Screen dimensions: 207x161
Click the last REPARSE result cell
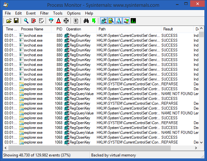169,142
